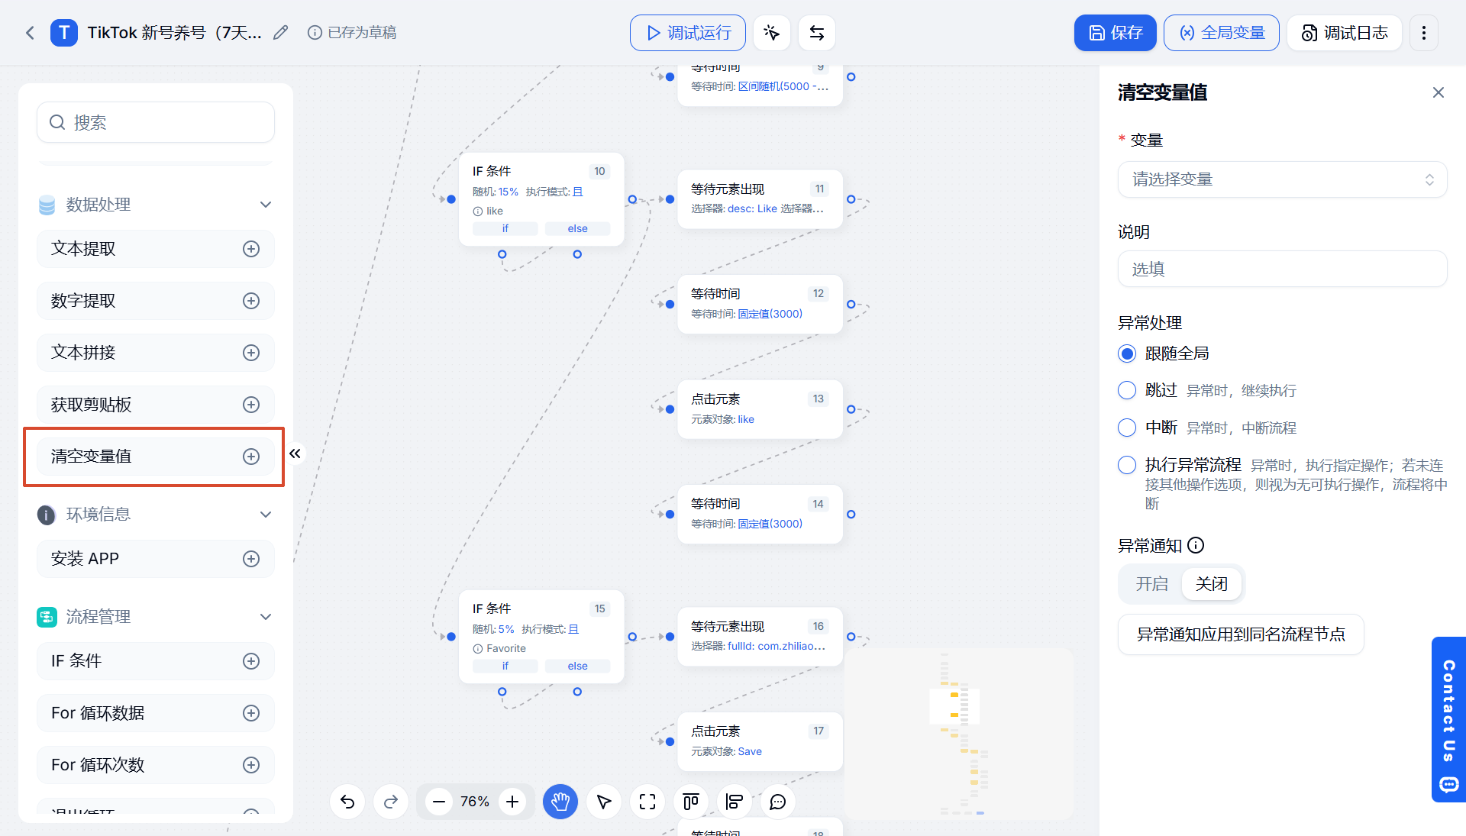This screenshot has height=836, width=1466.
Task: Select the 清空变量值 item in sidebar
Action: pyautogui.click(x=156, y=457)
